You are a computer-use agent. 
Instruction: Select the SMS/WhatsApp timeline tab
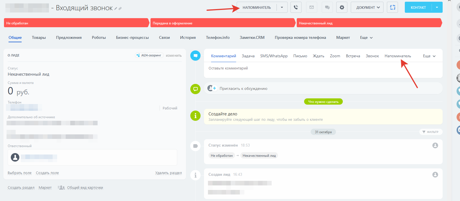point(274,56)
